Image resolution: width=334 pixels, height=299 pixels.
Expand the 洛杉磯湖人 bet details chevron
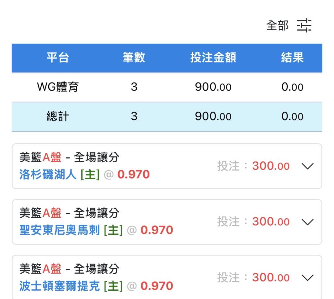pos(307,166)
